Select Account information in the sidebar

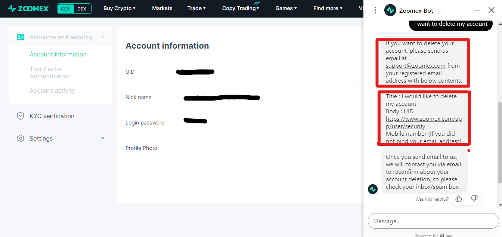(58, 54)
